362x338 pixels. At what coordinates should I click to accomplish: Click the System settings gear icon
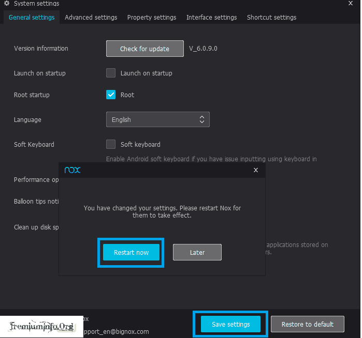[x=7, y=3]
